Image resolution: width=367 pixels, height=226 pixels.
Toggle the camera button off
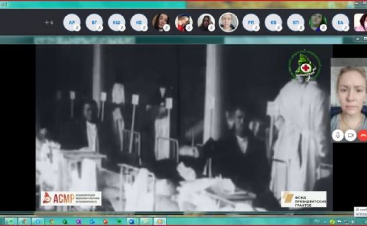click(x=350, y=136)
